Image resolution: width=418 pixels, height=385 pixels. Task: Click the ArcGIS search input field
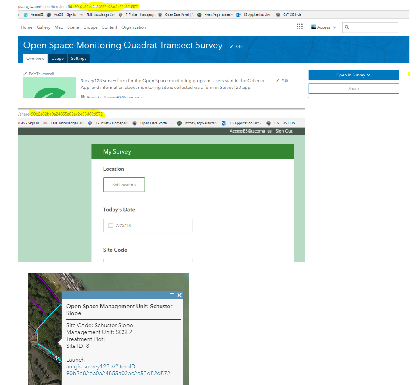pyautogui.click(x=370, y=27)
